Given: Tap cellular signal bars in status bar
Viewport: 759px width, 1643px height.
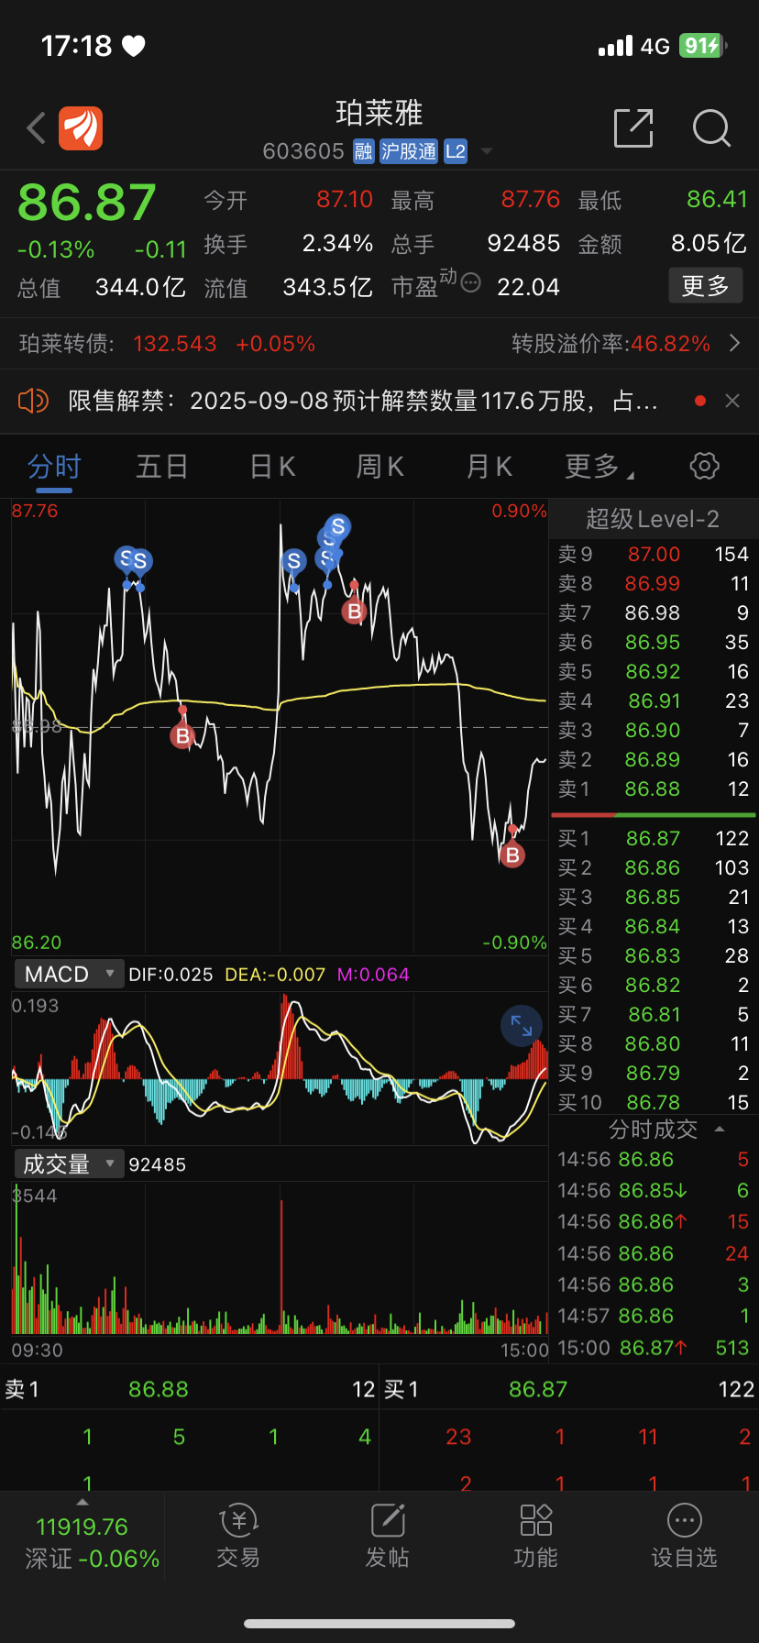Looking at the screenshot, I should (615, 46).
